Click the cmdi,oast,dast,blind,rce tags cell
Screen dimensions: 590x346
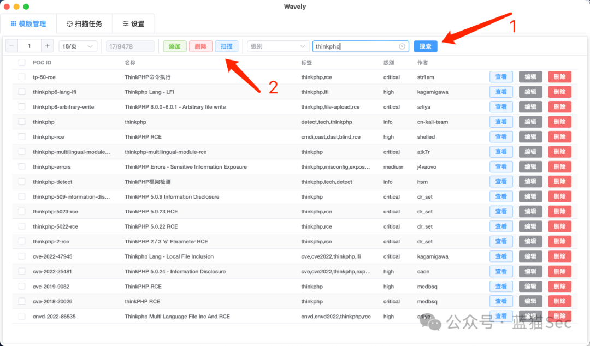331,137
